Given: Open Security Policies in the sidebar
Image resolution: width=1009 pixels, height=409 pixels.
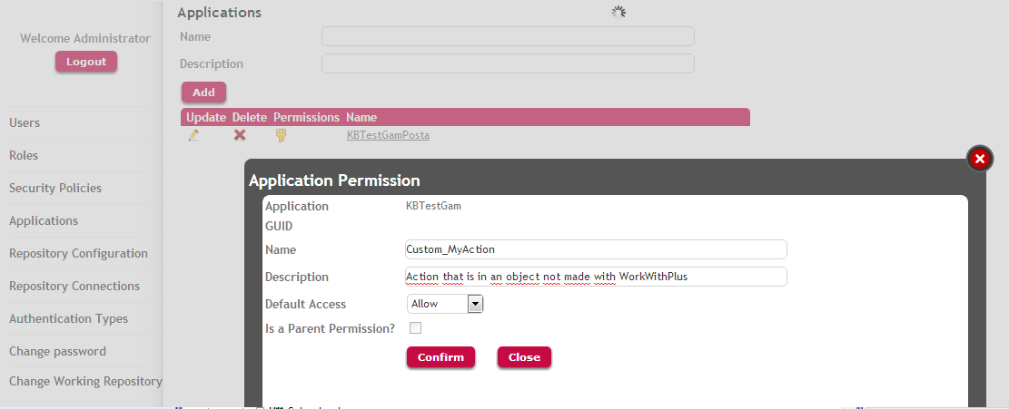Looking at the screenshot, I should pyautogui.click(x=55, y=188).
